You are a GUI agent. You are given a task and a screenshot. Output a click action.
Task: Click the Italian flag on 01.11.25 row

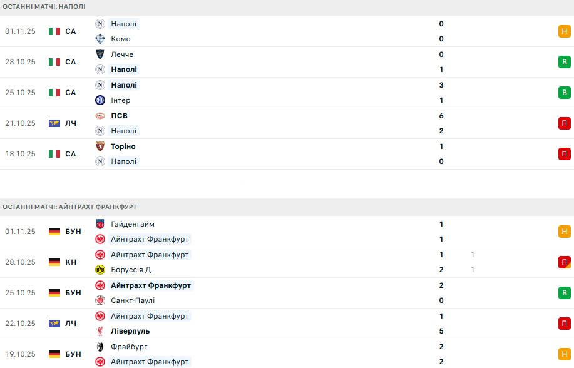coord(54,31)
